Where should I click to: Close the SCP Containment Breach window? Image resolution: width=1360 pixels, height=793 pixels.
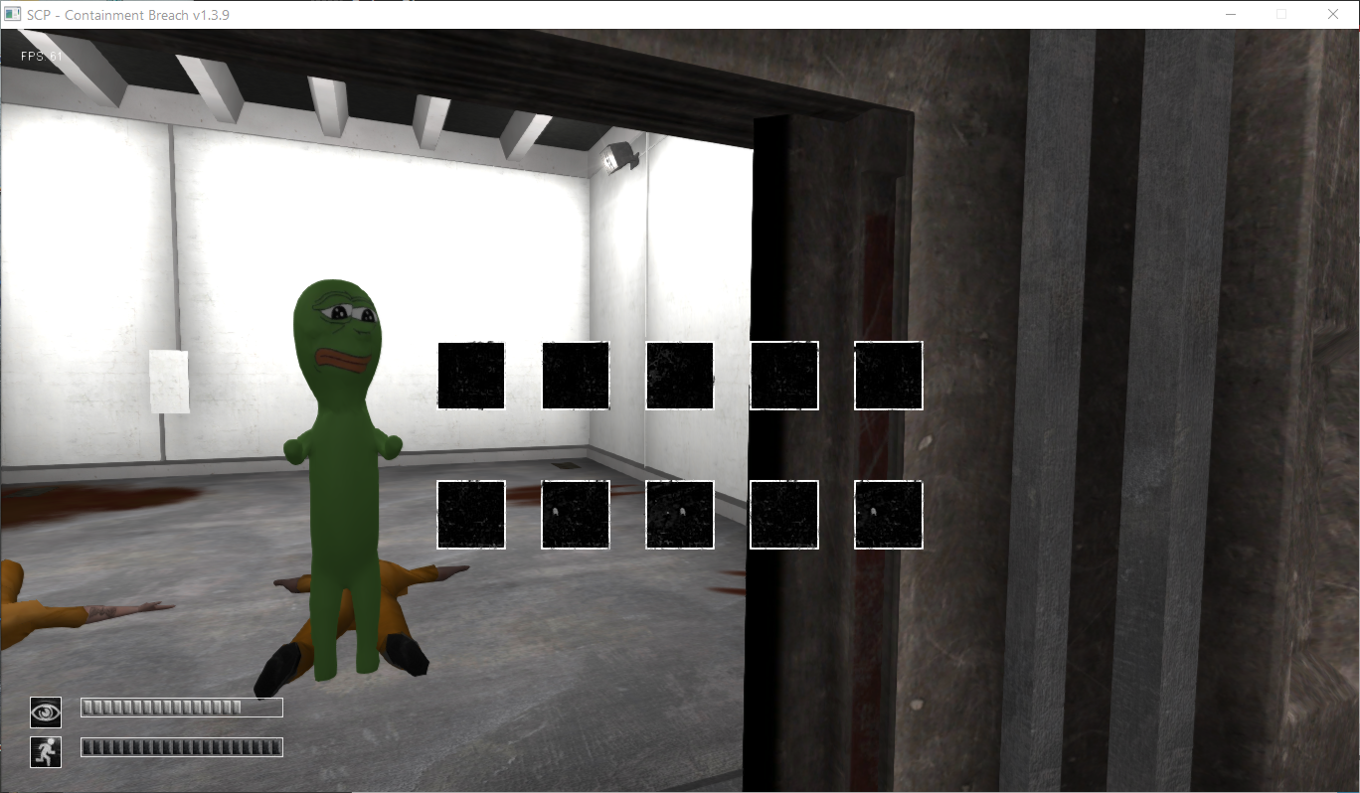tap(1333, 15)
